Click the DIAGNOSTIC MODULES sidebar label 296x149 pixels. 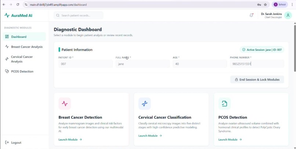[x=18, y=28]
